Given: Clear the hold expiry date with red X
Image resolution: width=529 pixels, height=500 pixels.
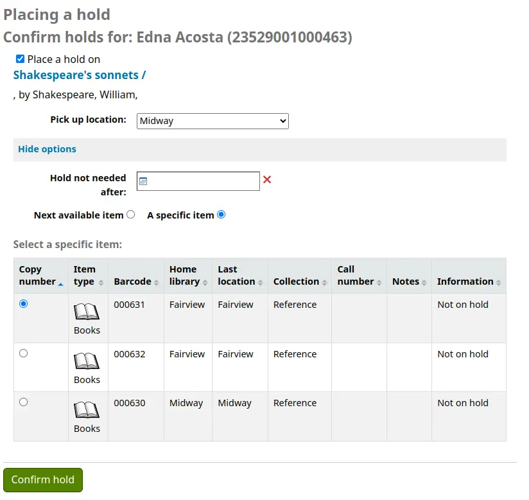Looking at the screenshot, I should [267, 179].
